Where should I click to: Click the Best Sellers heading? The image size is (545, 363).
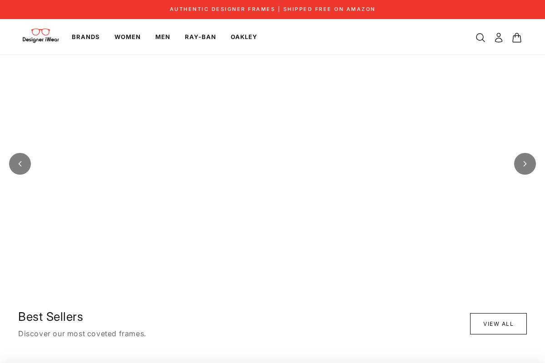click(50, 317)
